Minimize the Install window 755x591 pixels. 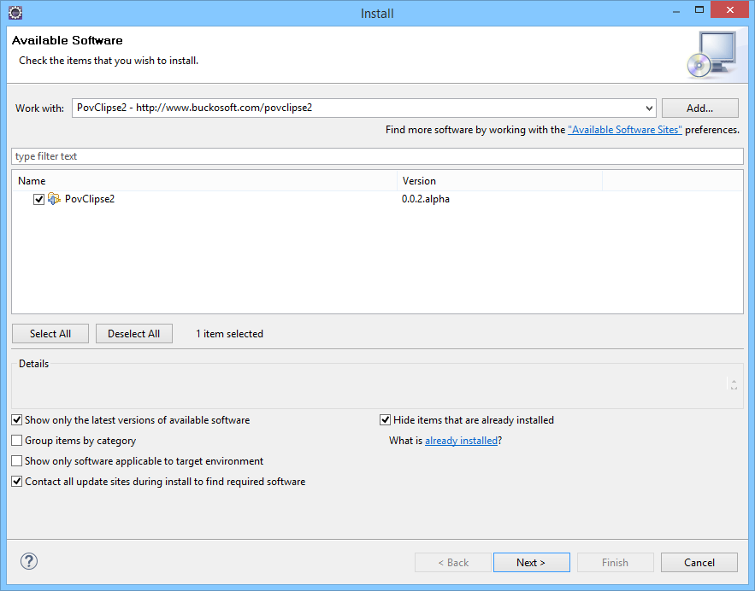click(676, 10)
